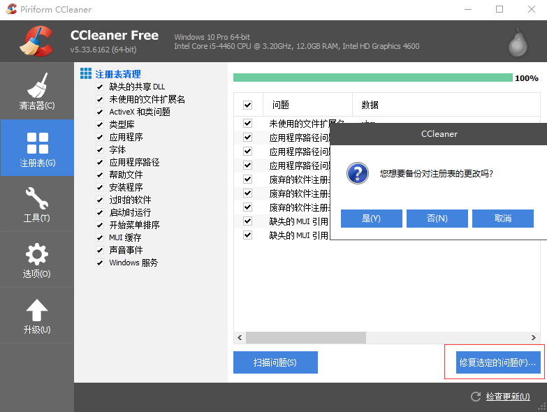Viewport: 547px width, 412px height.
Task: Open the 选项(O) options section
Action: pyautogui.click(x=36, y=260)
